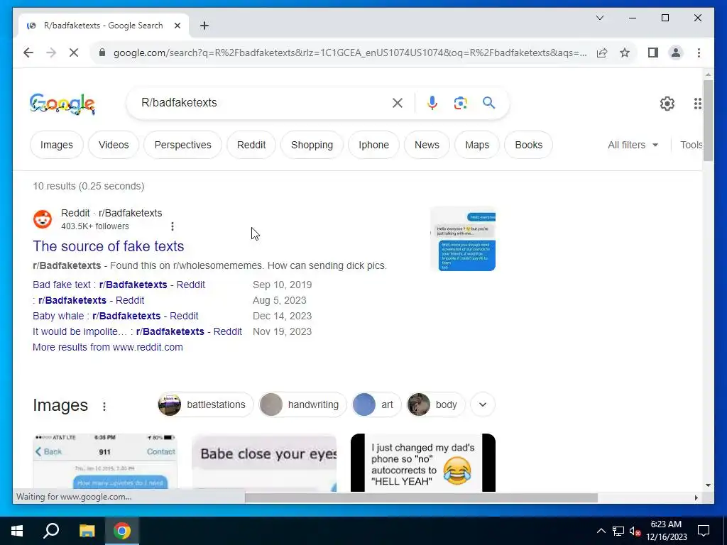
Task: Search by image with Google Lens icon
Action: tap(460, 103)
